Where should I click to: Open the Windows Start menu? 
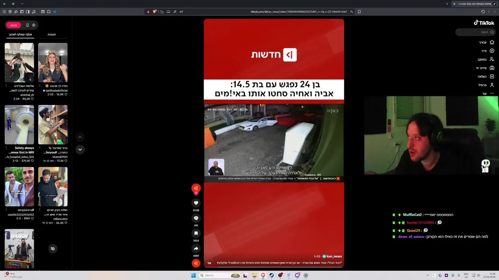(x=193, y=275)
